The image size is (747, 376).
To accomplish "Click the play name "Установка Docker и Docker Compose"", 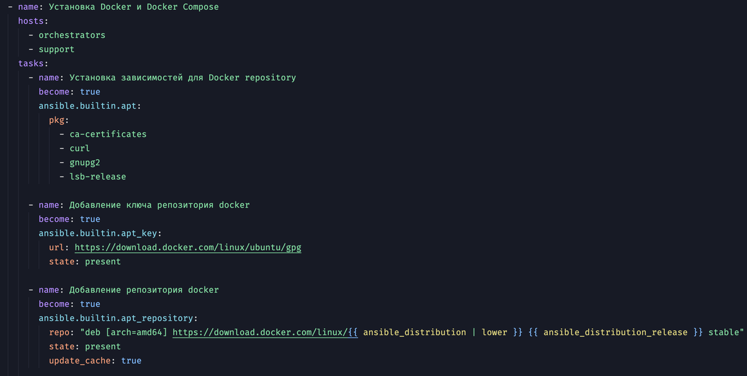I will [x=133, y=7].
